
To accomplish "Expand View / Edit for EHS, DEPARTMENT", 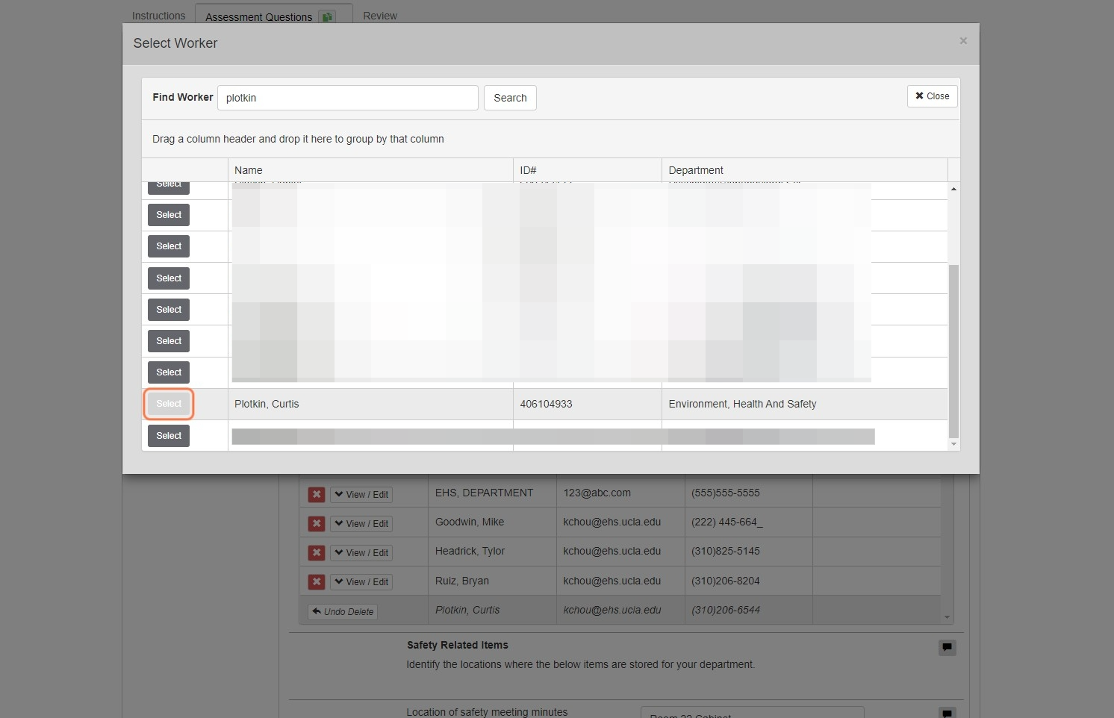I will coord(361,494).
